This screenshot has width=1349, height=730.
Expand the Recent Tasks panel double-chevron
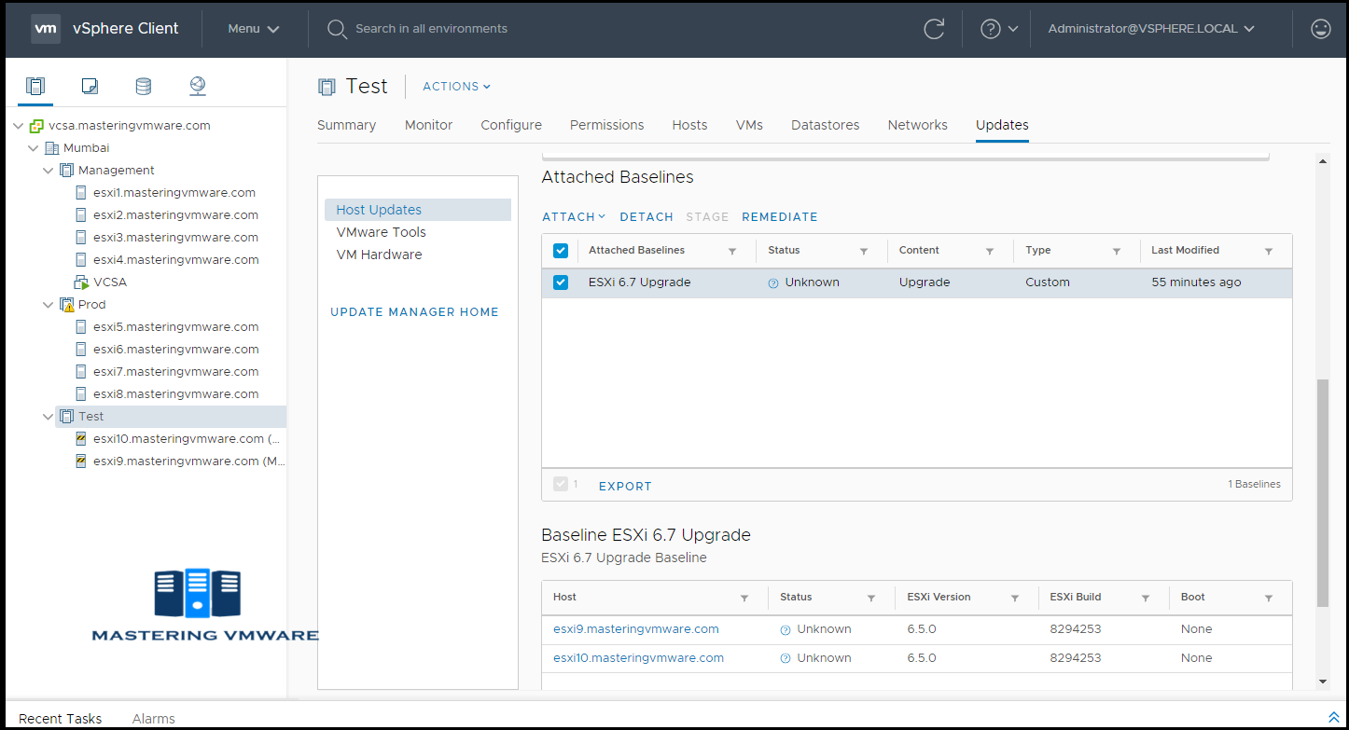1333,717
